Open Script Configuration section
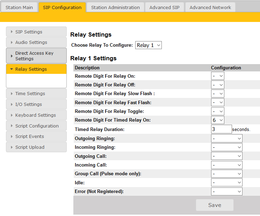Screen dimensions: 260x216 [36, 126]
